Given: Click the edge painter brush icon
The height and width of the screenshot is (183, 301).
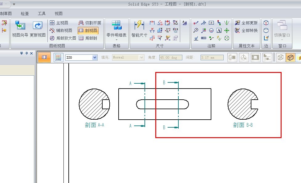Looking at the screenshot, I should point(266,38).
